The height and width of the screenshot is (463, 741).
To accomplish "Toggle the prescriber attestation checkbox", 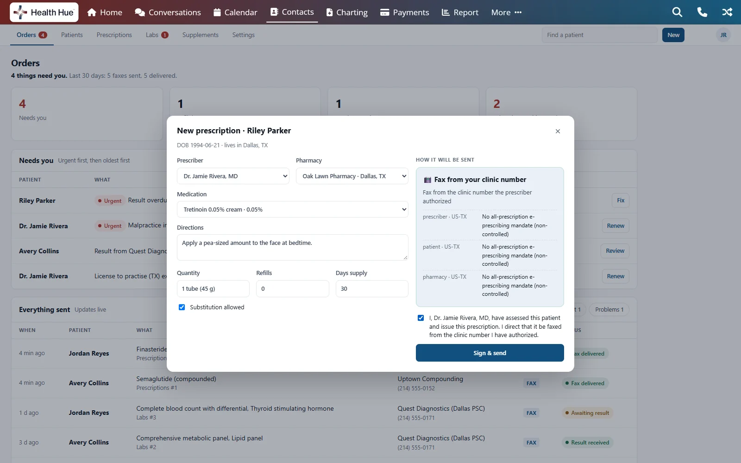I will [x=421, y=318].
